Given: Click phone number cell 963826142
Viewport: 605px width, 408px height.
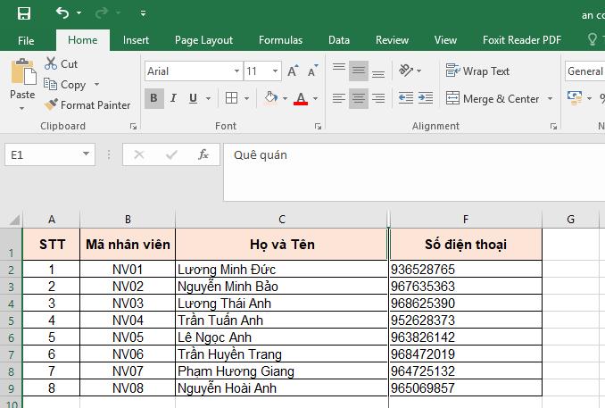Looking at the screenshot, I should point(466,337).
